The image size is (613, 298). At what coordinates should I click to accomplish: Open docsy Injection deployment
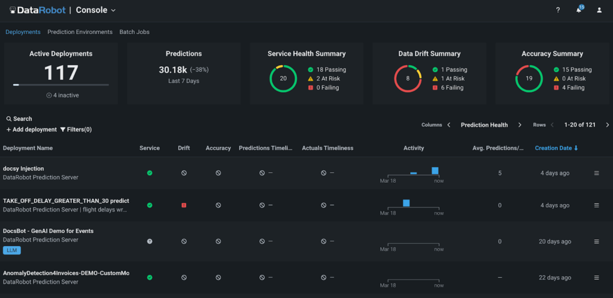(23, 168)
